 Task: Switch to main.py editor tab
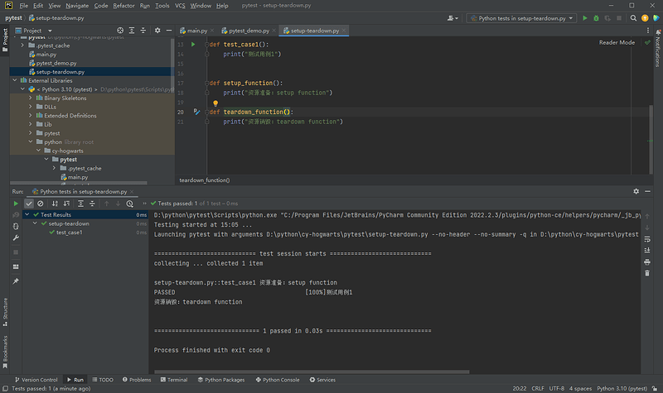click(x=196, y=31)
